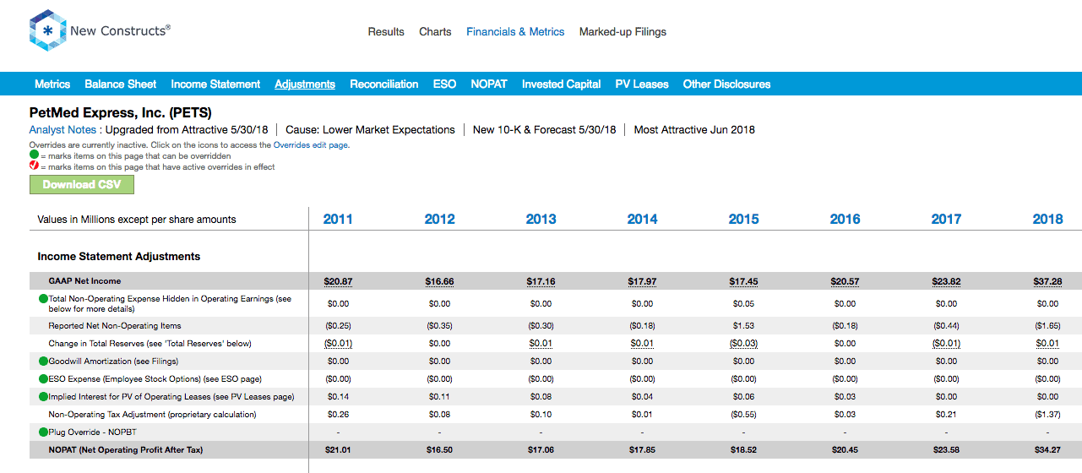
Task: Click 2015 GAAP Net Income value $17.45
Action: click(743, 281)
